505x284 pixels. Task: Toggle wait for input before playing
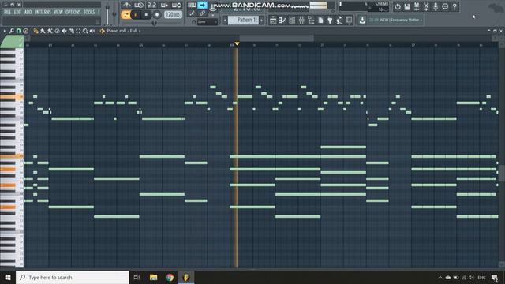(x=139, y=6)
